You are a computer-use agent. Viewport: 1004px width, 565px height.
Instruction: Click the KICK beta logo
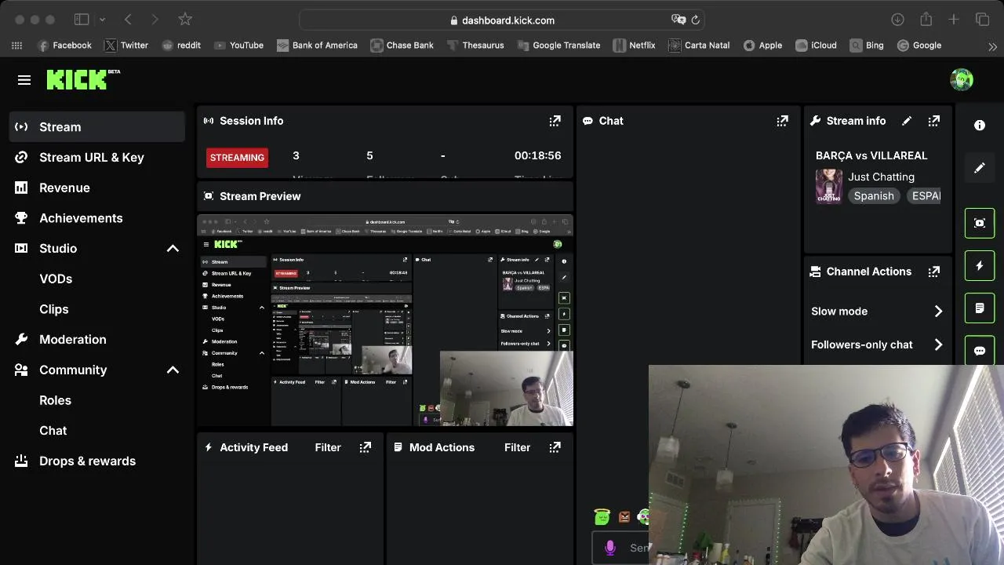point(83,79)
